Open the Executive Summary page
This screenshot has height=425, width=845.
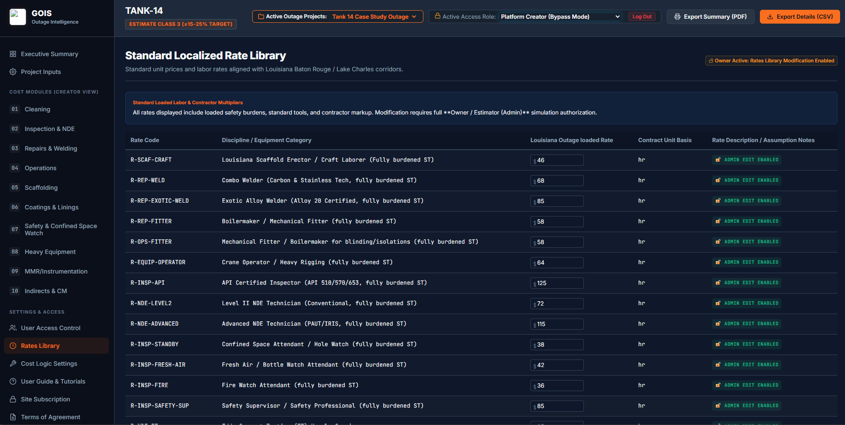(56, 54)
